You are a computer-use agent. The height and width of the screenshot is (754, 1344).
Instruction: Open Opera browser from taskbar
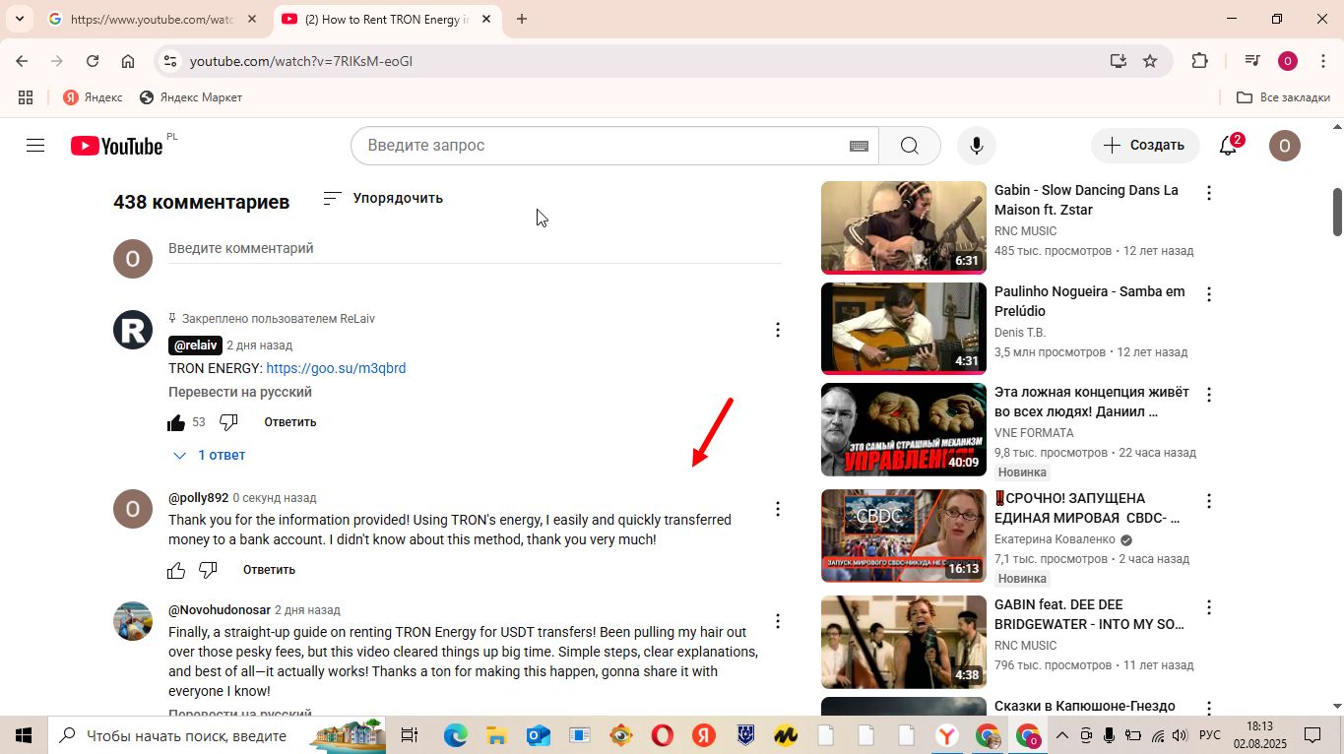[662, 735]
